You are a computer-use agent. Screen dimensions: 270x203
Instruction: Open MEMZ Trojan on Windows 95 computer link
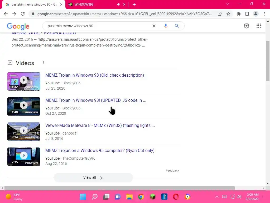click(x=100, y=150)
